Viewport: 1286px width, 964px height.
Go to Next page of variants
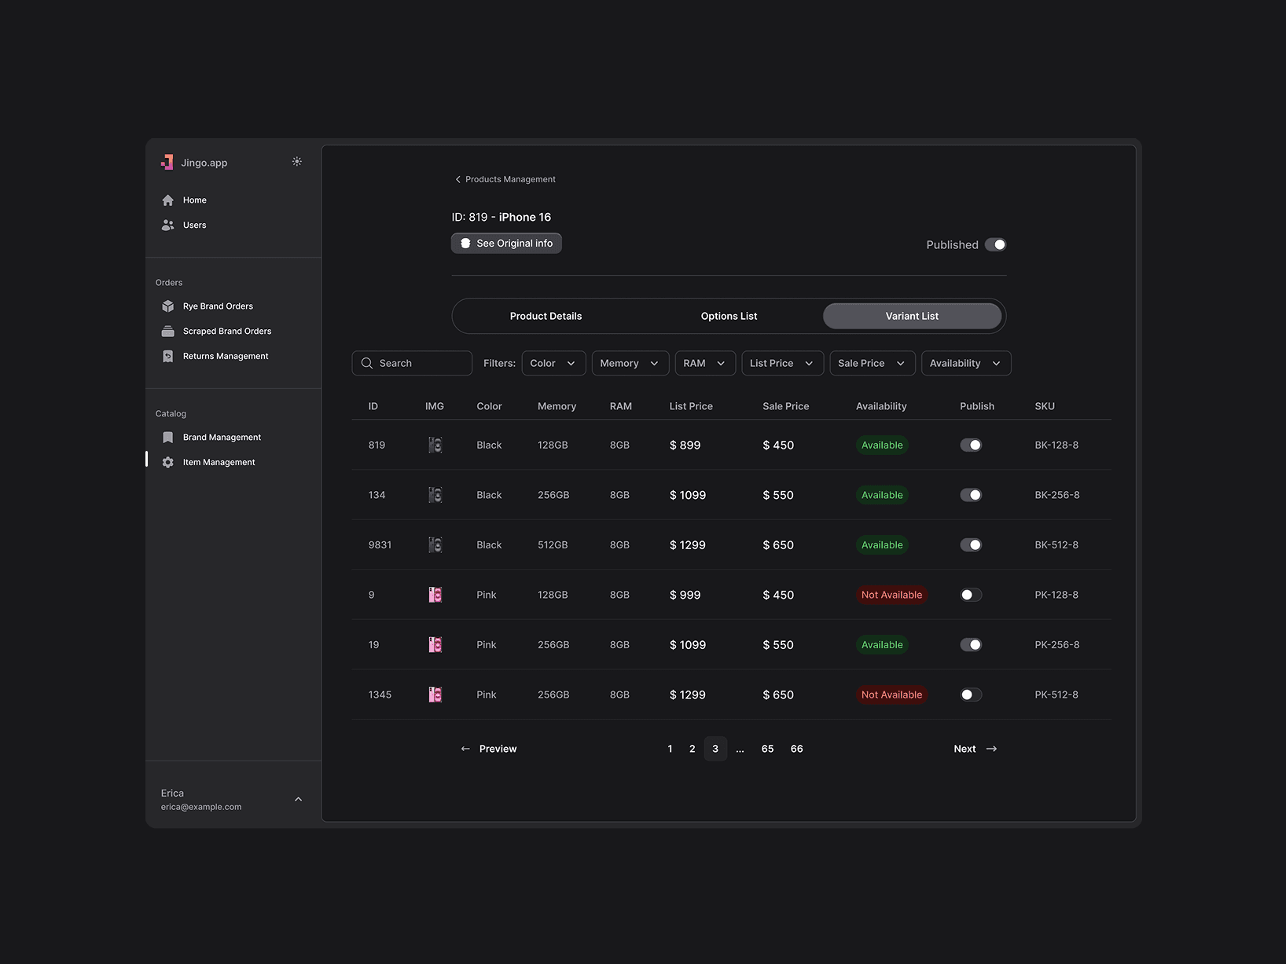click(975, 749)
